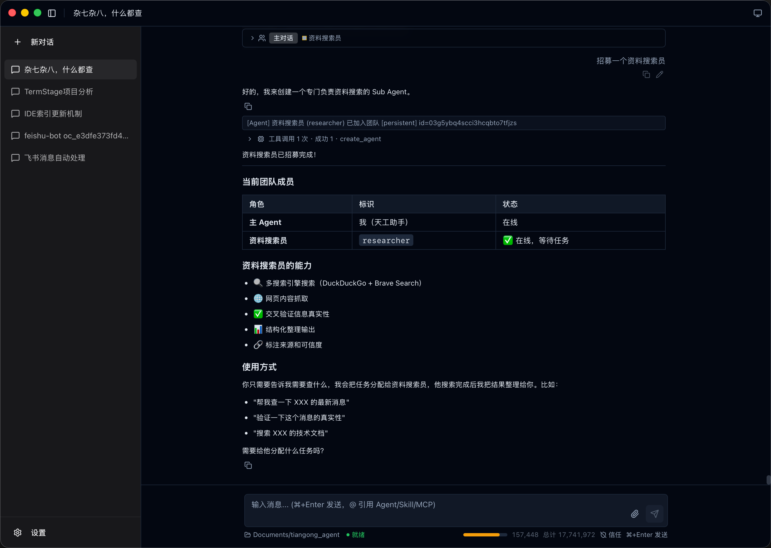Click chat bubble icon beside 飞书消息自动处理
Image resolution: width=771 pixels, height=548 pixels.
[x=15, y=158]
